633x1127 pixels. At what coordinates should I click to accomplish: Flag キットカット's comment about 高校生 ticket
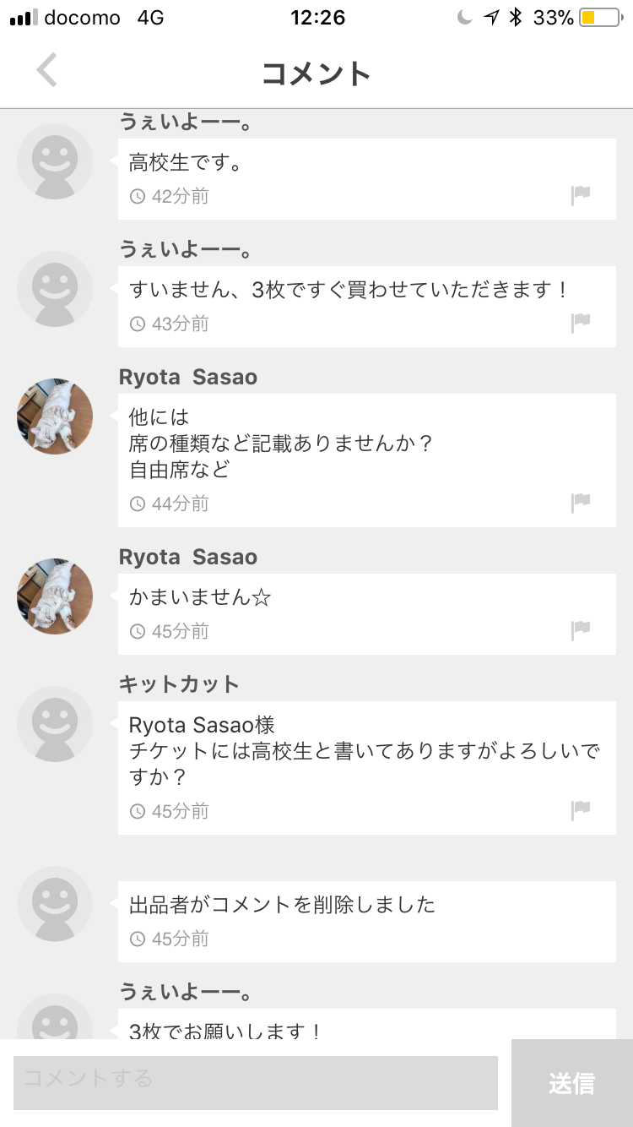point(581,810)
